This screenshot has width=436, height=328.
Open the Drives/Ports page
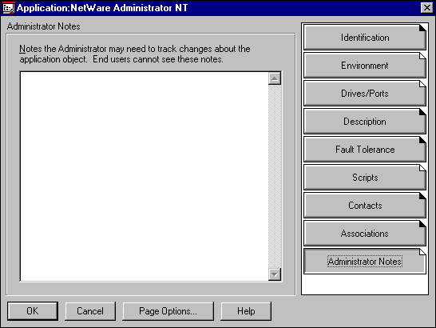click(365, 94)
